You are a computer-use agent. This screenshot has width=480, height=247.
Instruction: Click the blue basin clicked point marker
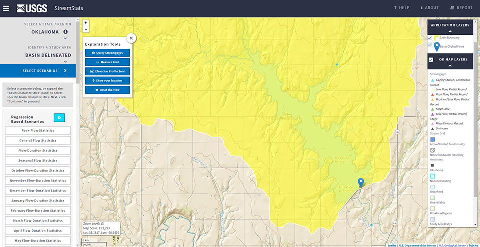click(x=361, y=182)
